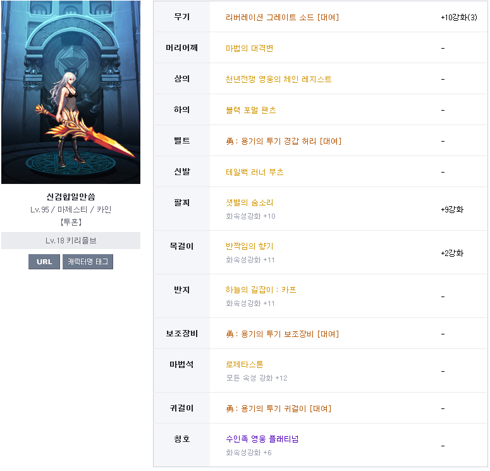490x471 pixels.
Task: Click the character portrait image
Action: [x=71, y=92]
